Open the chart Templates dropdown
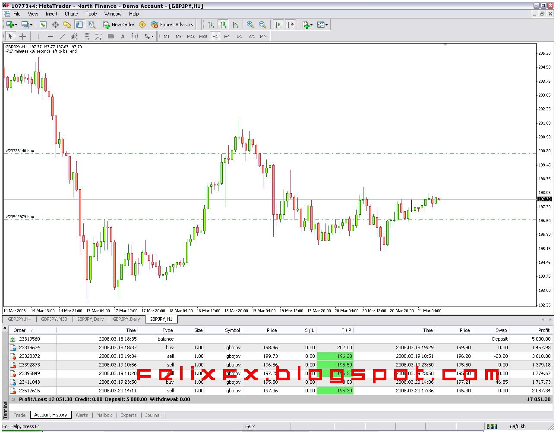 tap(326, 25)
